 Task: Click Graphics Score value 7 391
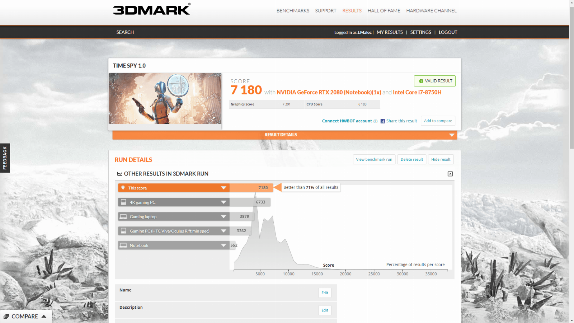coord(286,104)
